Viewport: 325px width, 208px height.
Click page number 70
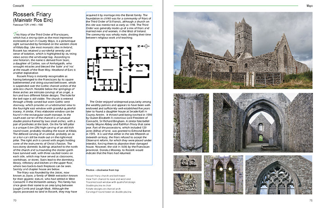click(15, 200)
